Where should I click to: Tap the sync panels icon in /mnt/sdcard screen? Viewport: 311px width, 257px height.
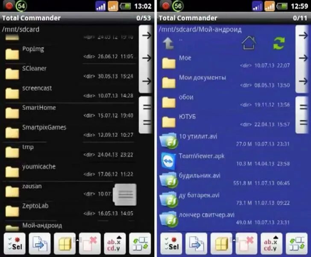coord(140,243)
